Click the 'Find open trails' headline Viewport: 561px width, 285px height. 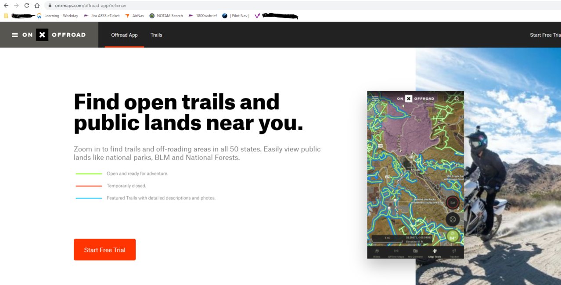coord(188,113)
